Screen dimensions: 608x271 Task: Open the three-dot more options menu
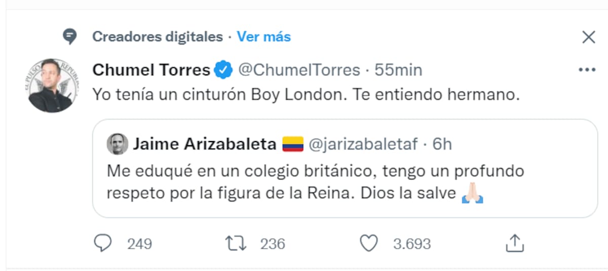587,70
